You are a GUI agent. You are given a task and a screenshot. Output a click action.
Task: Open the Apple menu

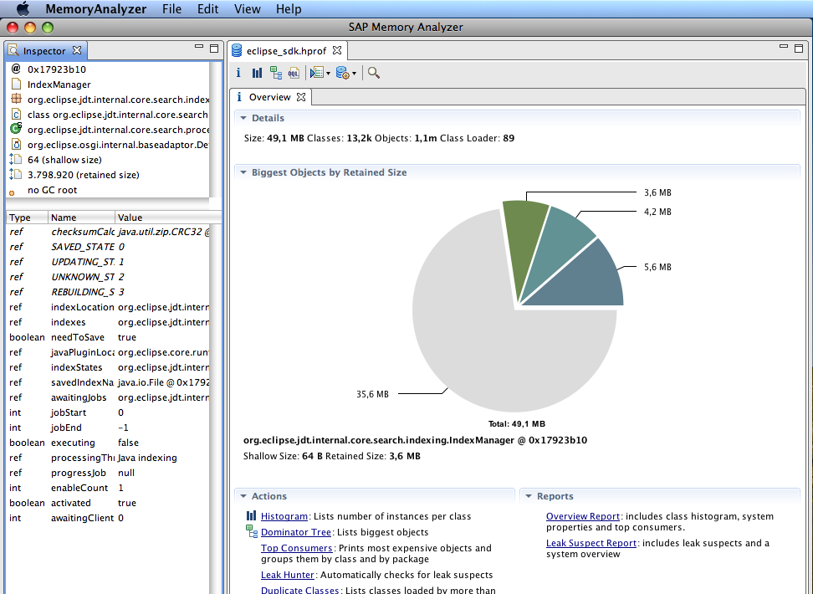pyautogui.click(x=23, y=9)
